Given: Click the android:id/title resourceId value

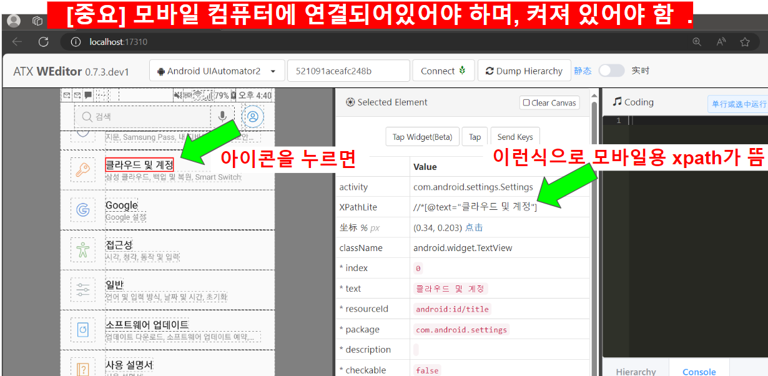Looking at the screenshot, I should (x=453, y=309).
